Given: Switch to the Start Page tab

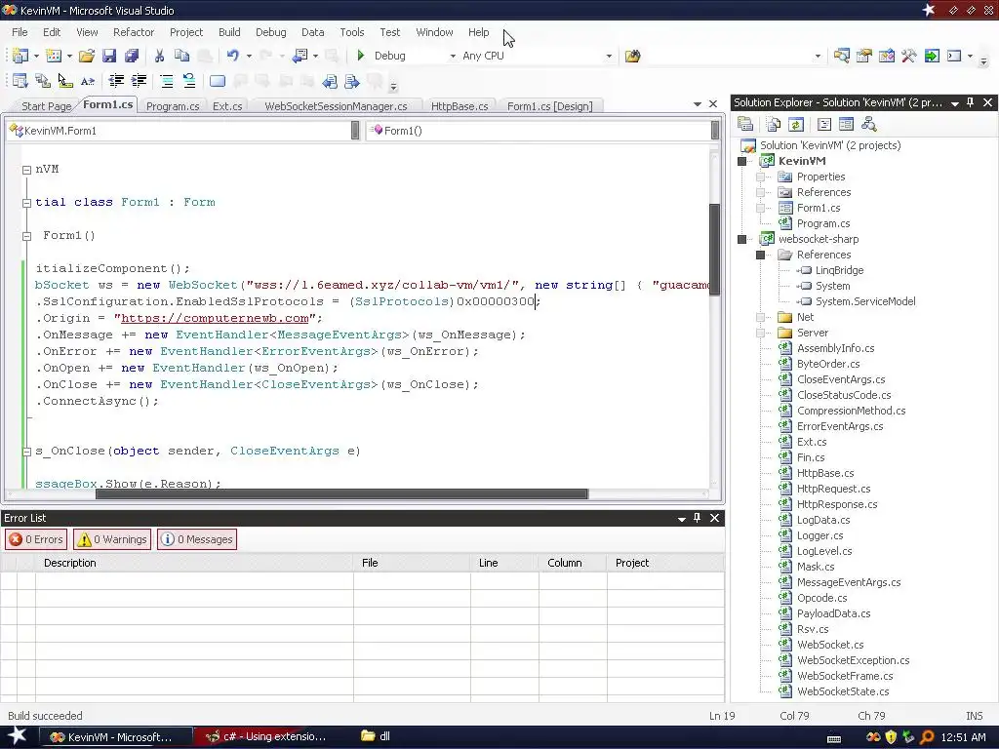Looking at the screenshot, I should 47,106.
